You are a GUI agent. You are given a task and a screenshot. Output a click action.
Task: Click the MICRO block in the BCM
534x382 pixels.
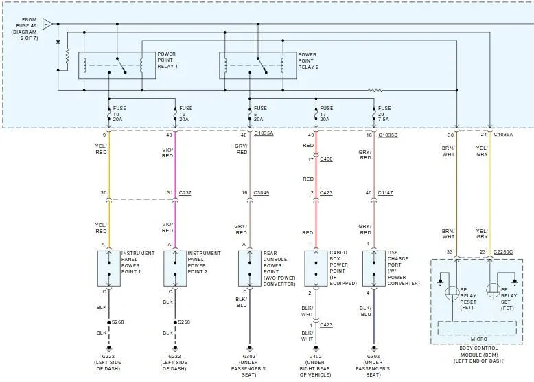(477, 328)
